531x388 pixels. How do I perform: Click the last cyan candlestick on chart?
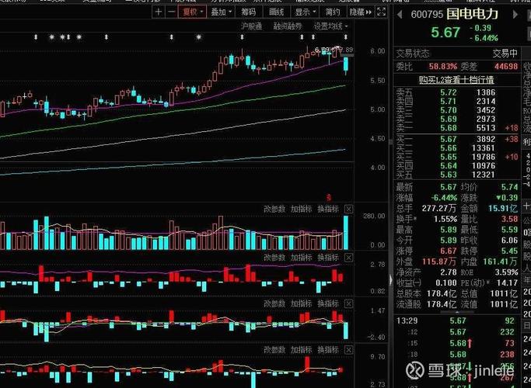pos(346,66)
